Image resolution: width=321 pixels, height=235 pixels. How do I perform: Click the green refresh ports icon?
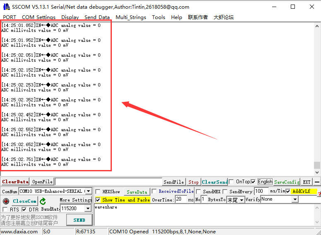click(43, 201)
